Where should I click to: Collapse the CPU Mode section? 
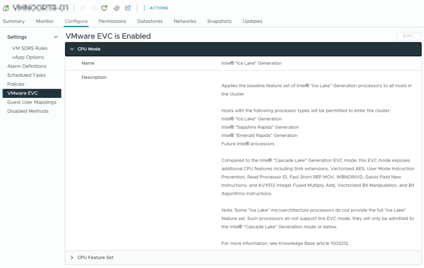(x=72, y=49)
